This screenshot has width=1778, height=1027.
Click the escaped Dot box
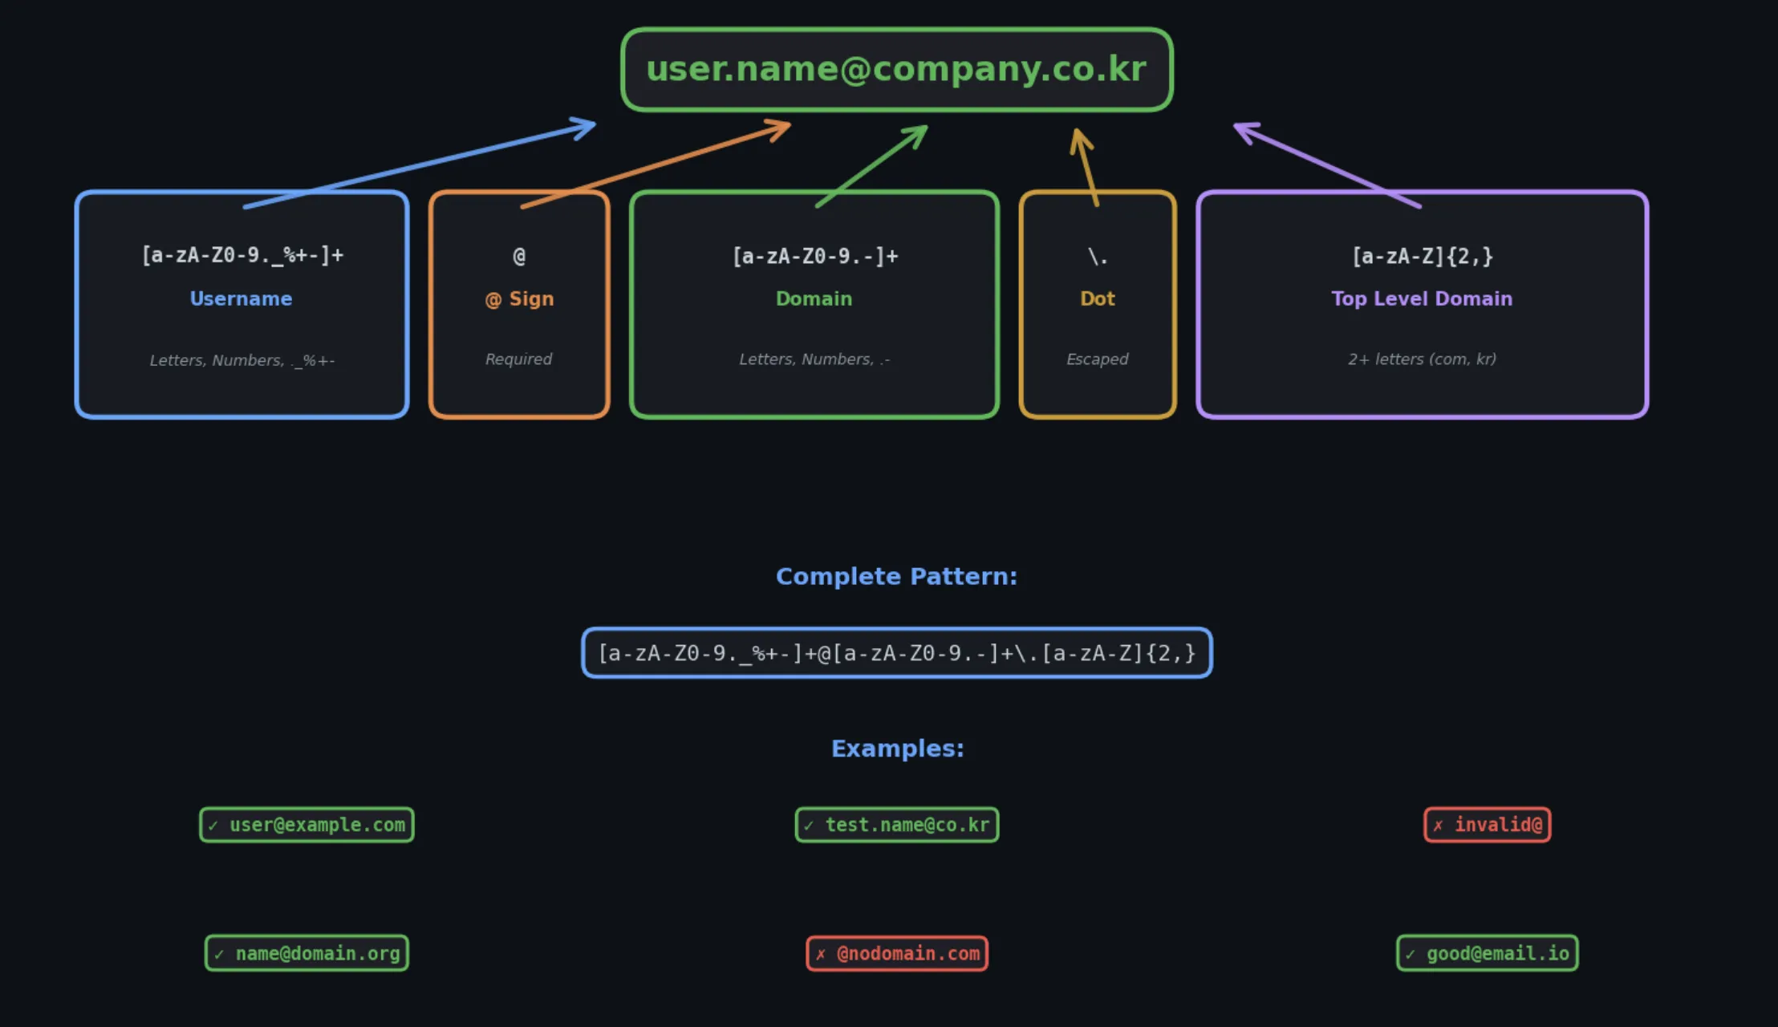pyautogui.click(x=1097, y=305)
